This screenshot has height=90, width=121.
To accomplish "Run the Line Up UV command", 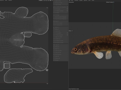I will (60, 31).
